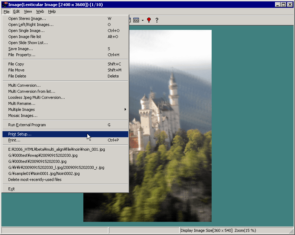Screen dimensions: 295x235
Task: Choose Multi Conversion from list…
Action: coord(65,91)
